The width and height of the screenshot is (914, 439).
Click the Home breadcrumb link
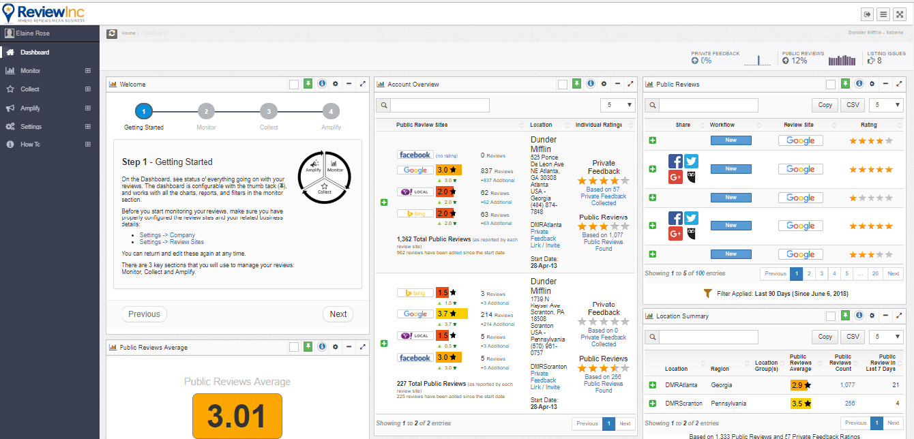point(128,33)
